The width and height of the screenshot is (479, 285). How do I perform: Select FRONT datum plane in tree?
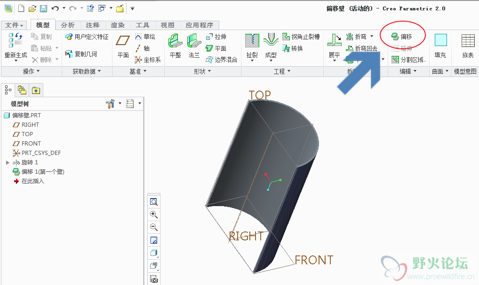pyautogui.click(x=27, y=144)
